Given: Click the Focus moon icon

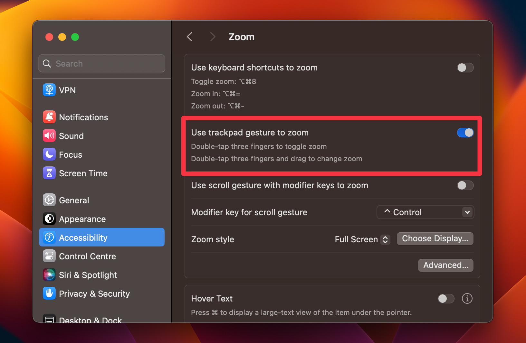Looking at the screenshot, I should click(x=49, y=154).
